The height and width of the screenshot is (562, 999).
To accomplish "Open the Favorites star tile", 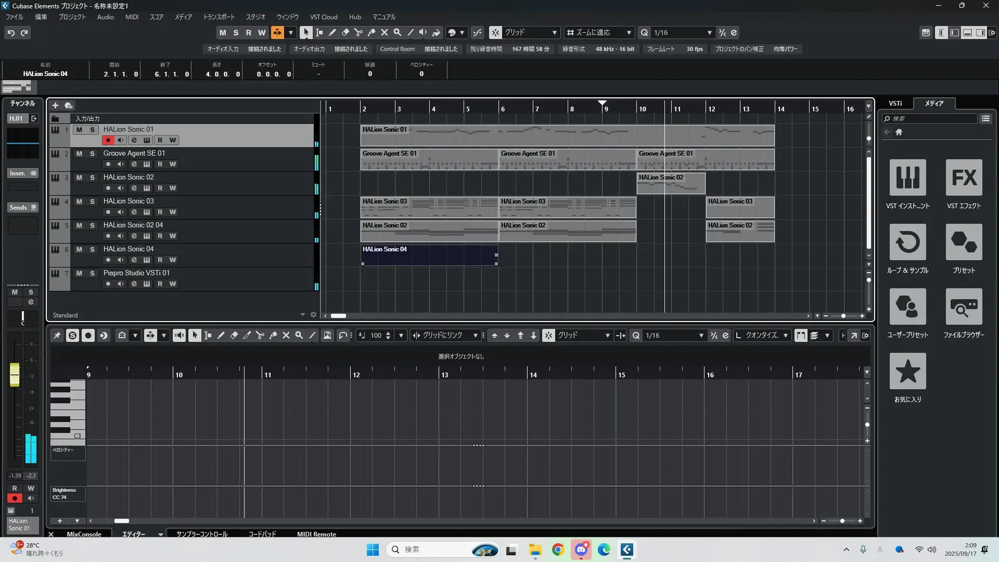I will 907,372.
